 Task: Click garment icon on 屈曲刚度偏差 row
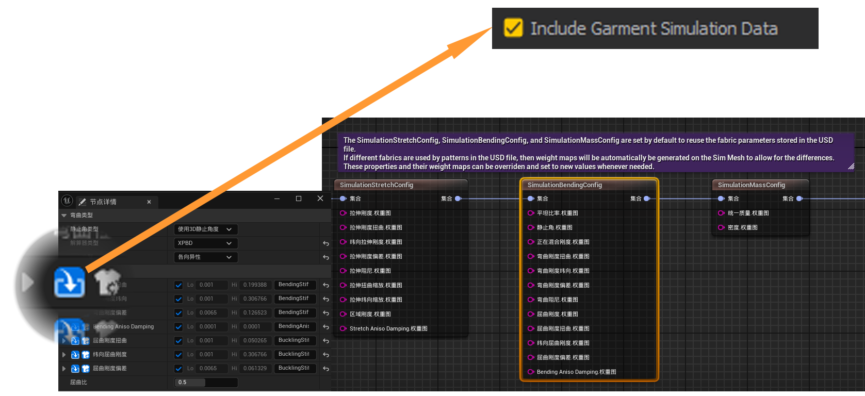(86, 369)
